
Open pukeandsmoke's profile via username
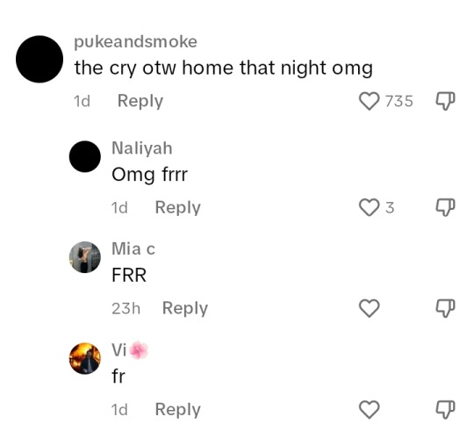136,42
